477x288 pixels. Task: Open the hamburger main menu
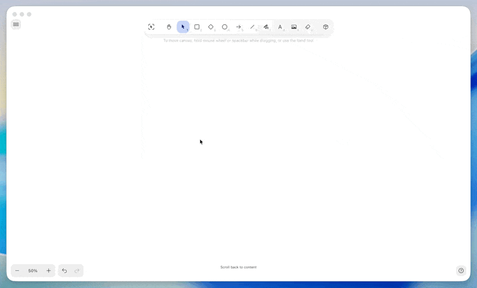[x=16, y=24]
